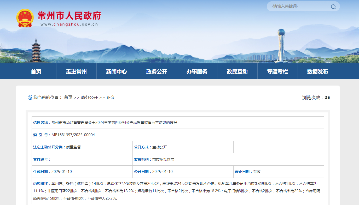This screenshot has height=205, width=359.
Task: Click the 常州市人民政府 site title
Action: pyautogui.click(x=69, y=16)
